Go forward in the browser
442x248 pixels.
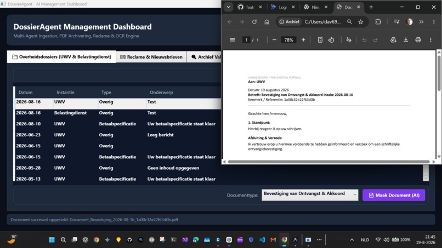[x=242, y=22]
